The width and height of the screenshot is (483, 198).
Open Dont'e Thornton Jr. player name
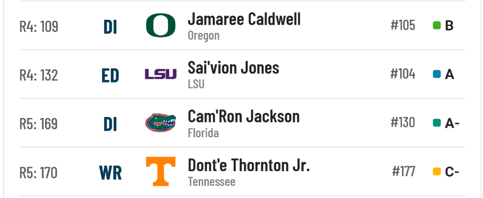coord(249,165)
